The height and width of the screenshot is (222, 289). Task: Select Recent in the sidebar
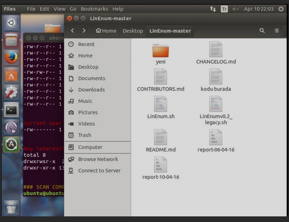click(x=98, y=44)
